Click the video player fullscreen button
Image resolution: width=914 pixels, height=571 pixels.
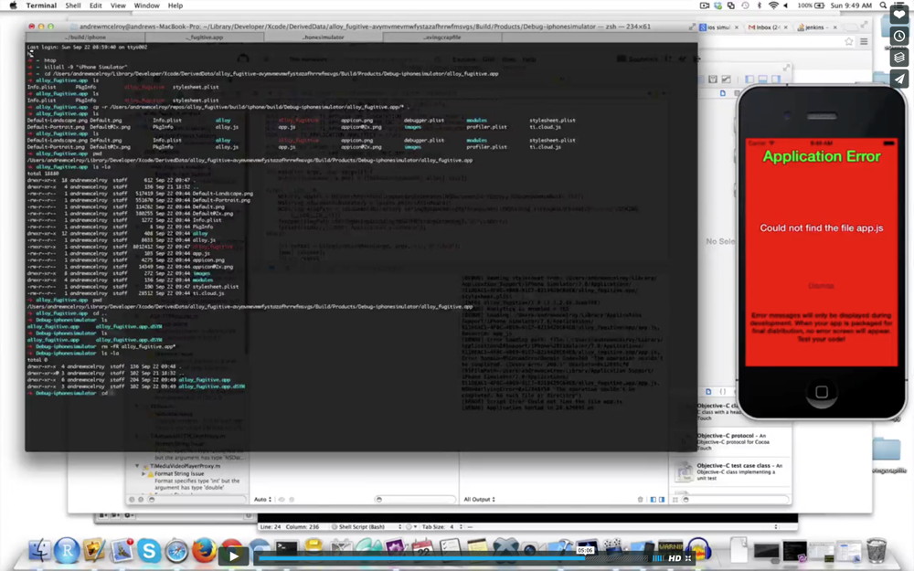coord(688,558)
